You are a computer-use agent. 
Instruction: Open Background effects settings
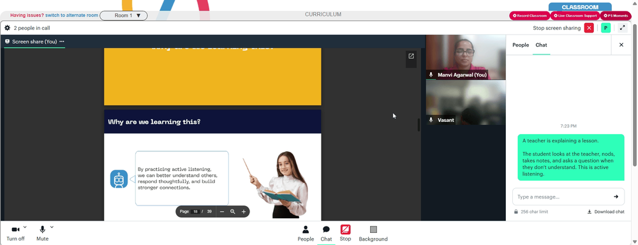(373, 234)
